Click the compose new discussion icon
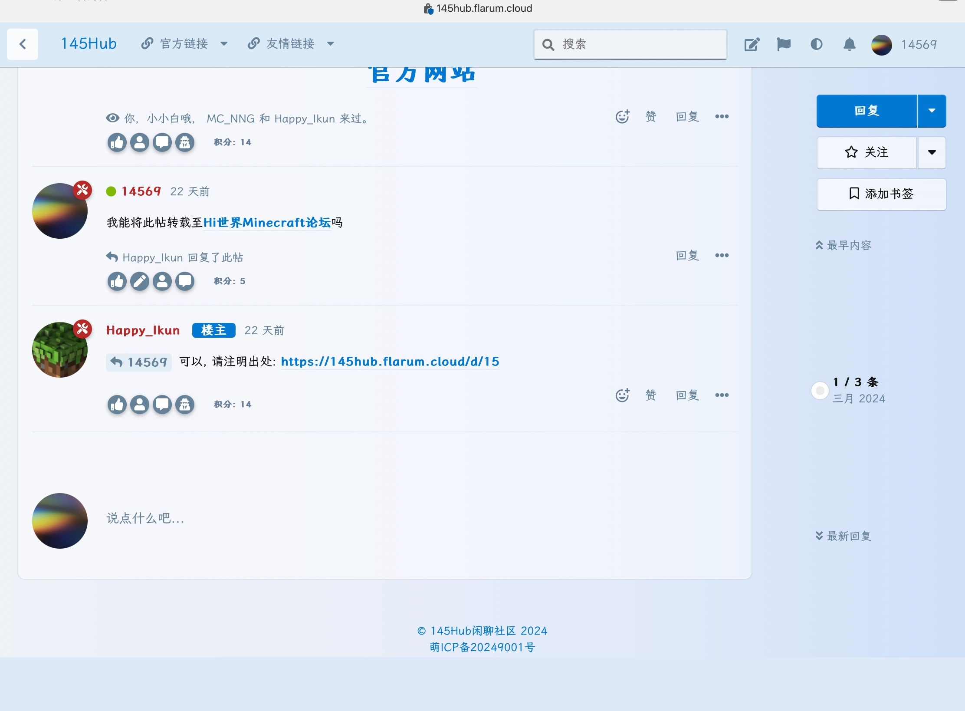965x711 pixels. [752, 44]
